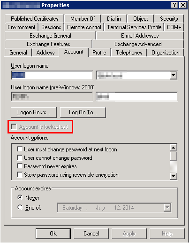Toggle Password never expires checkbox
189x243 pixels.
pyautogui.click(x=20, y=166)
